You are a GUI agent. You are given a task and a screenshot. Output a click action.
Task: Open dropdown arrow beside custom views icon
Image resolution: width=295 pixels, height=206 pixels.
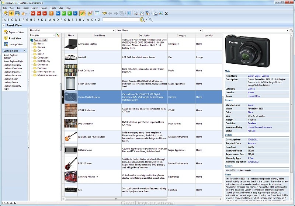[27, 13]
